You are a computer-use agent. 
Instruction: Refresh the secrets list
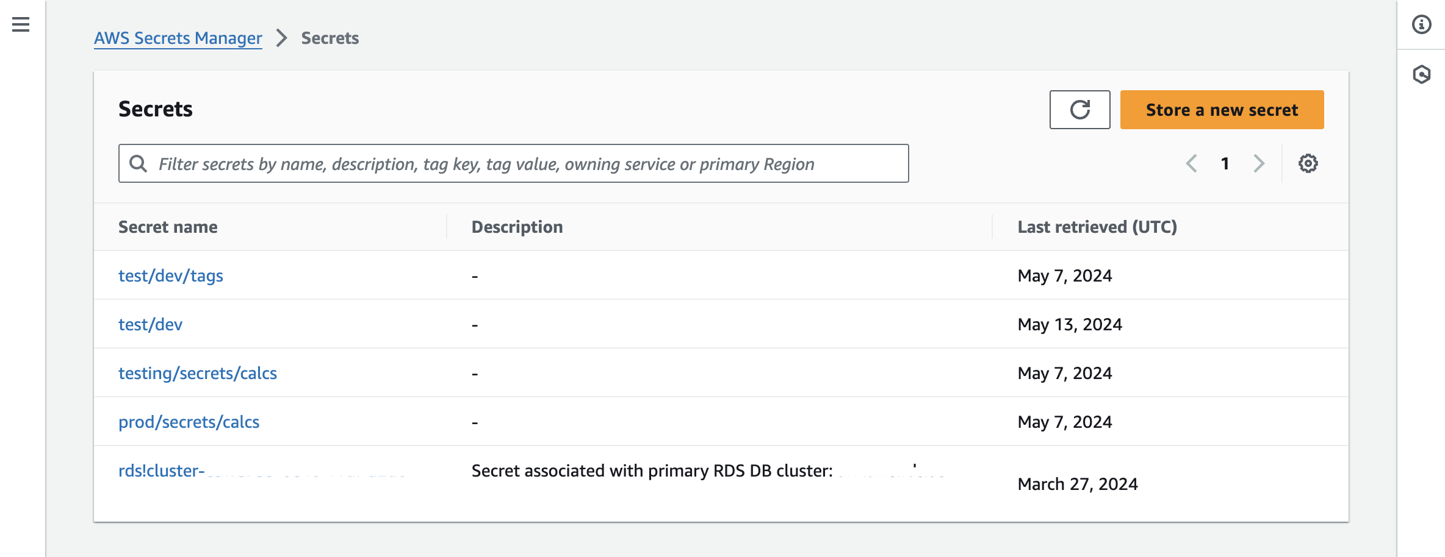pyautogui.click(x=1079, y=110)
